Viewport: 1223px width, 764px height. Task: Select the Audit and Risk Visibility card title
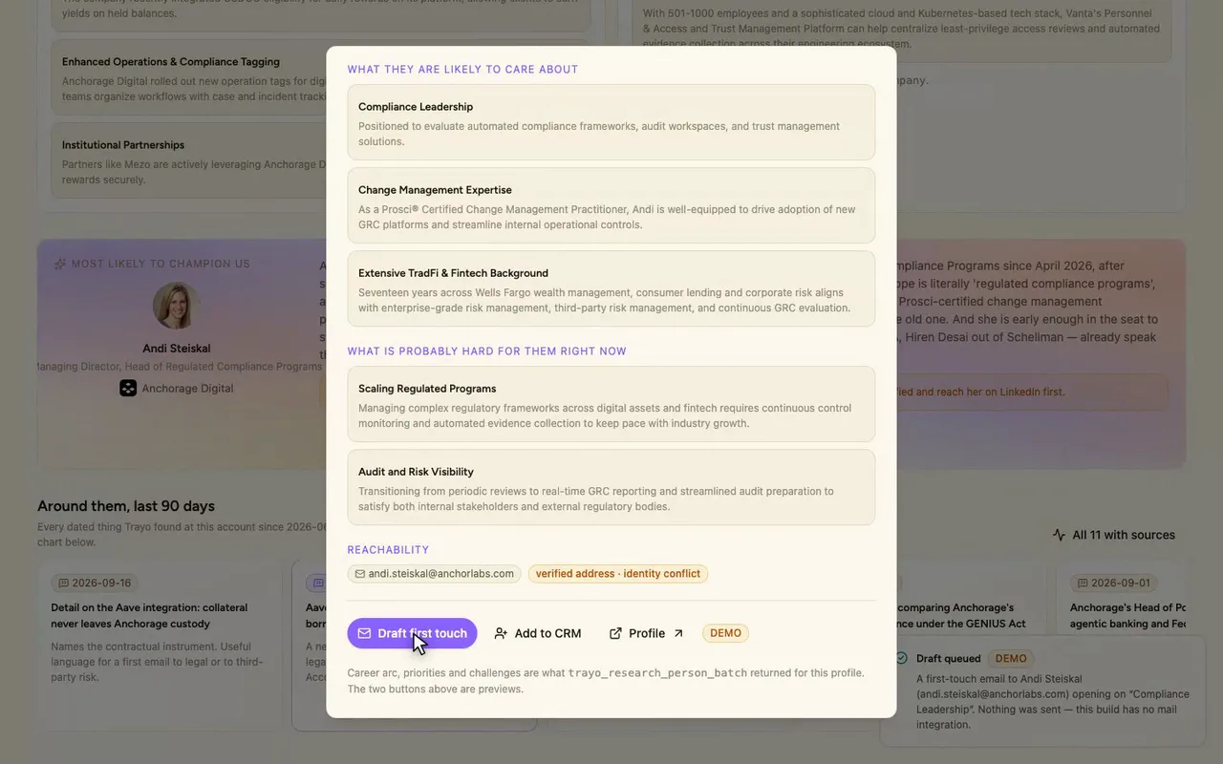pyautogui.click(x=416, y=472)
